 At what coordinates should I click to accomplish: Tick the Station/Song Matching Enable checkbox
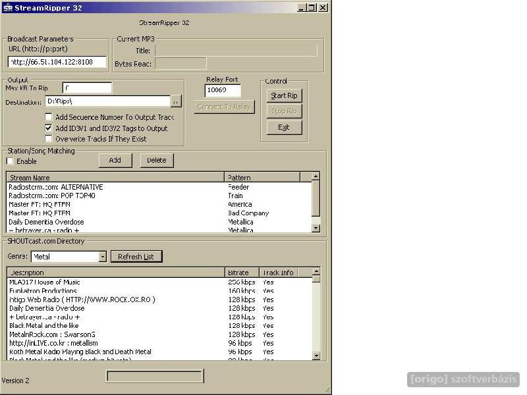pos(10,161)
